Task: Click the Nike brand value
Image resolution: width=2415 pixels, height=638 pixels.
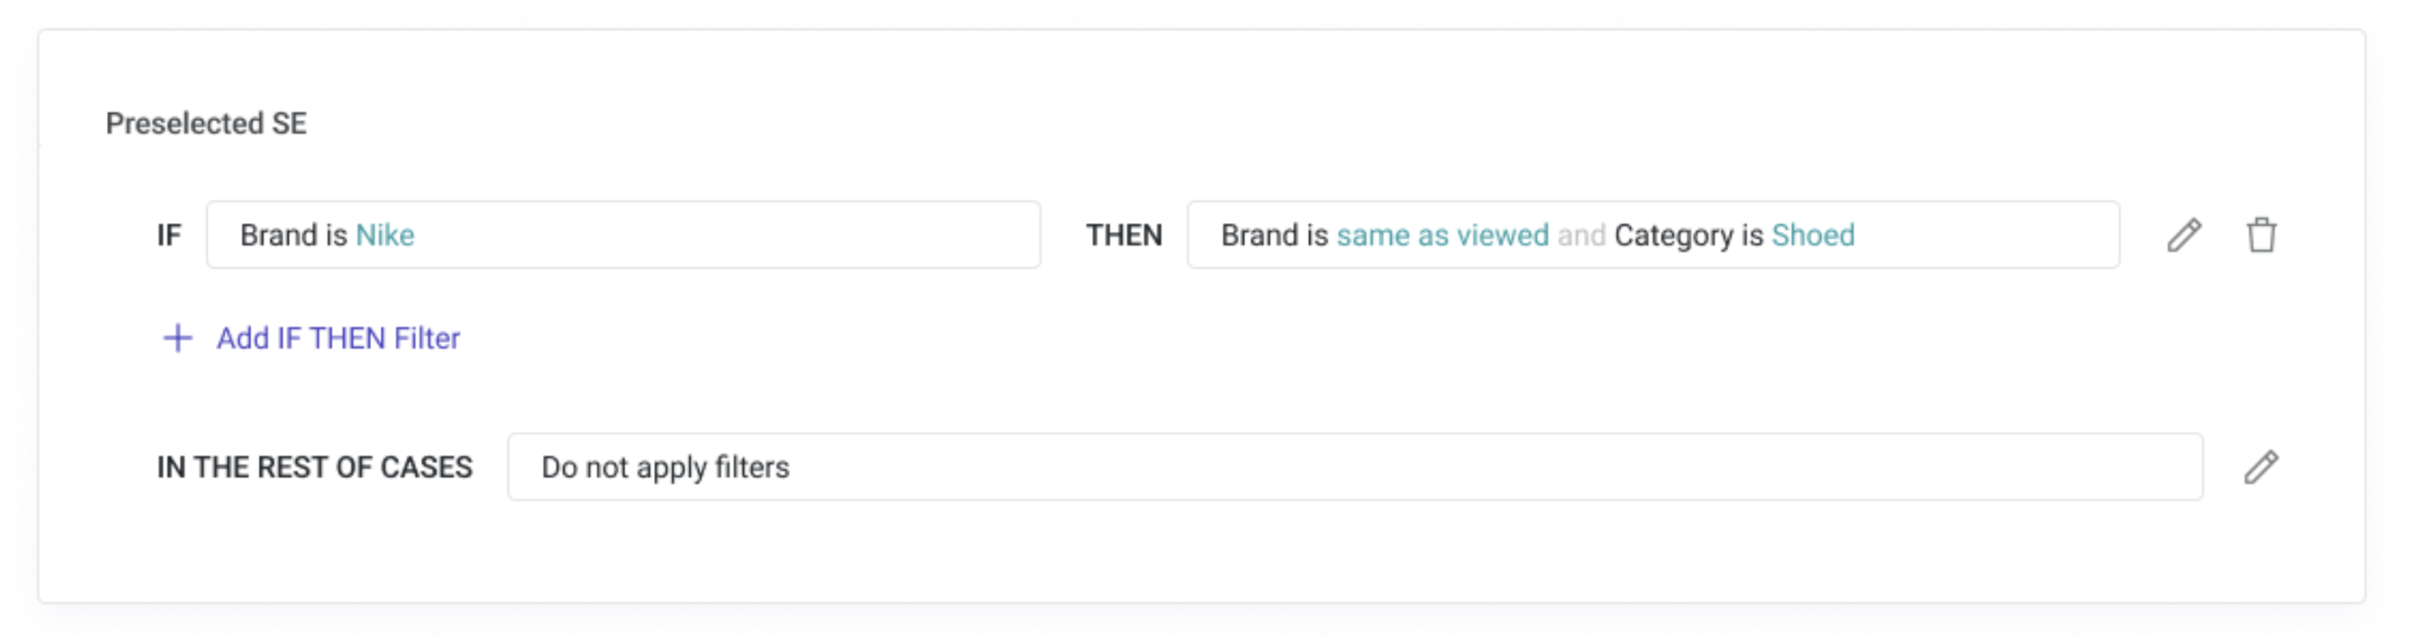Action: 384,234
